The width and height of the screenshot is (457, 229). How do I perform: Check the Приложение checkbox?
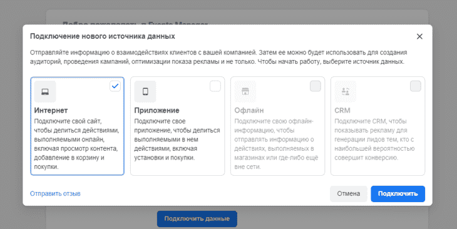(x=215, y=86)
